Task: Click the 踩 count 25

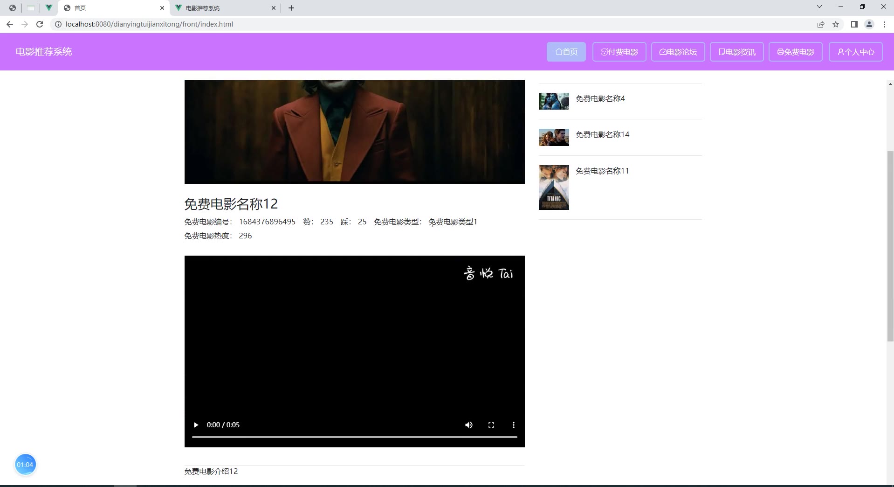Action: pyautogui.click(x=362, y=222)
